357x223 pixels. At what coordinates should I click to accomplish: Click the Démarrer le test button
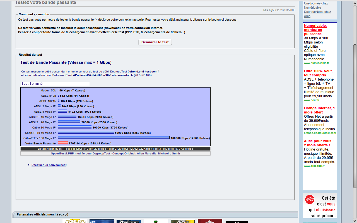tap(155, 42)
